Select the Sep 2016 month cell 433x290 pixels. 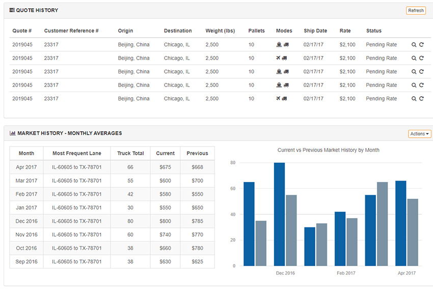[x=26, y=262]
